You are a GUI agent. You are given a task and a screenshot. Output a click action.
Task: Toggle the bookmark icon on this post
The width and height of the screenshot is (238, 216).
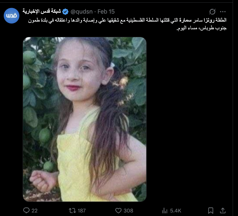click(211, 210)
